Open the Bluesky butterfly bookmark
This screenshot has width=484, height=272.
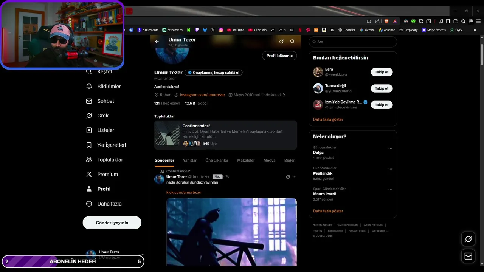[x=205, y=30]
